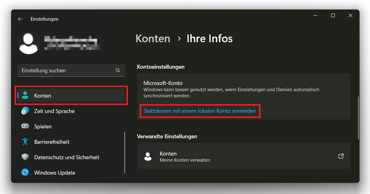This screenshot has height=194, width=370.
Task: Click the back arrow navigation icon
Action: [x=20, y=19]
